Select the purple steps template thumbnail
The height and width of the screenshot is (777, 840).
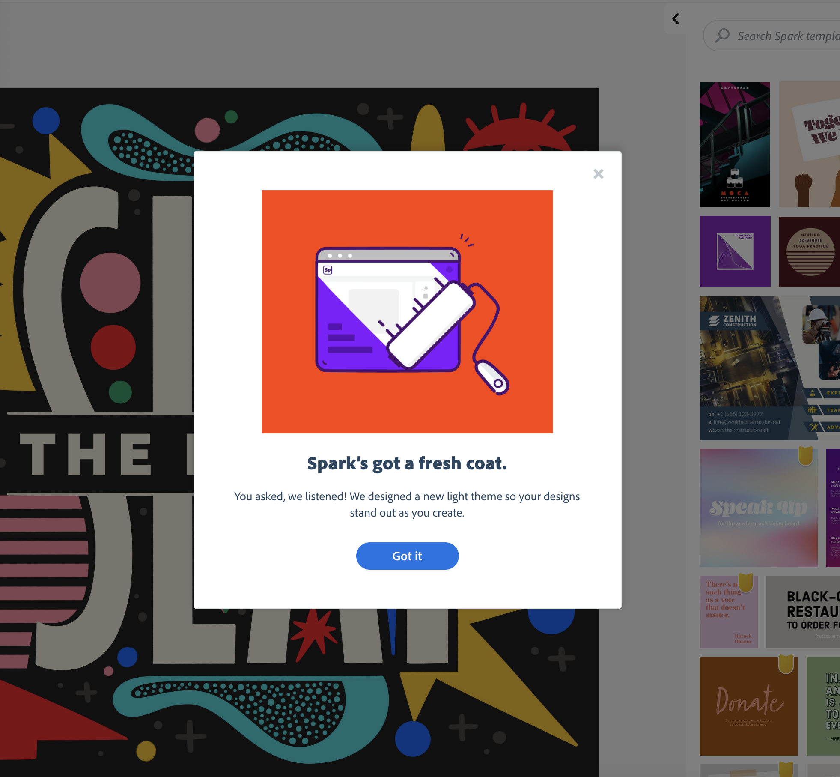833,508
